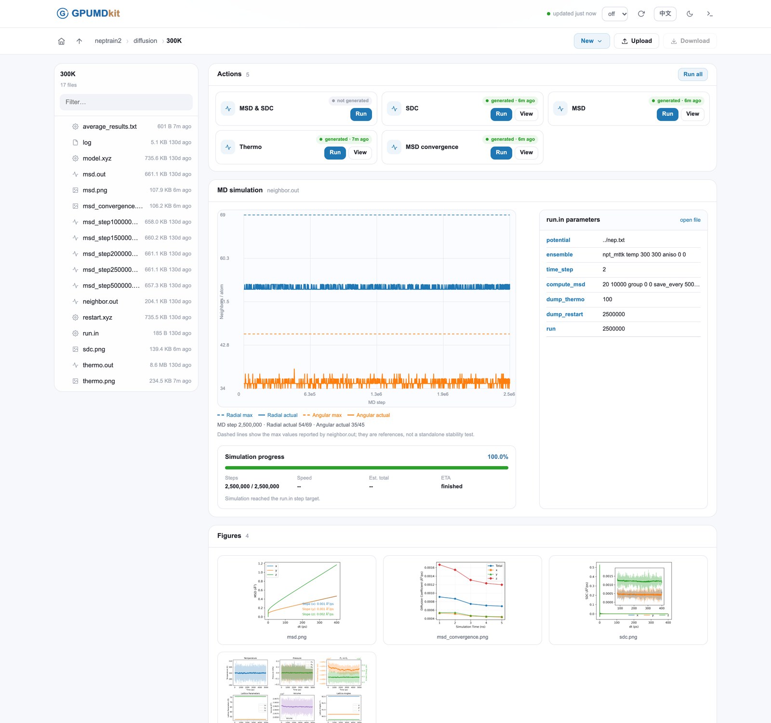Navigate up one folder arrow
This screenshot has width=771, height=723.
tap(79, 41)
